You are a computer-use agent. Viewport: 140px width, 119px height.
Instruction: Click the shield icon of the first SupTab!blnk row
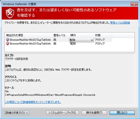(x=8, y=40)
